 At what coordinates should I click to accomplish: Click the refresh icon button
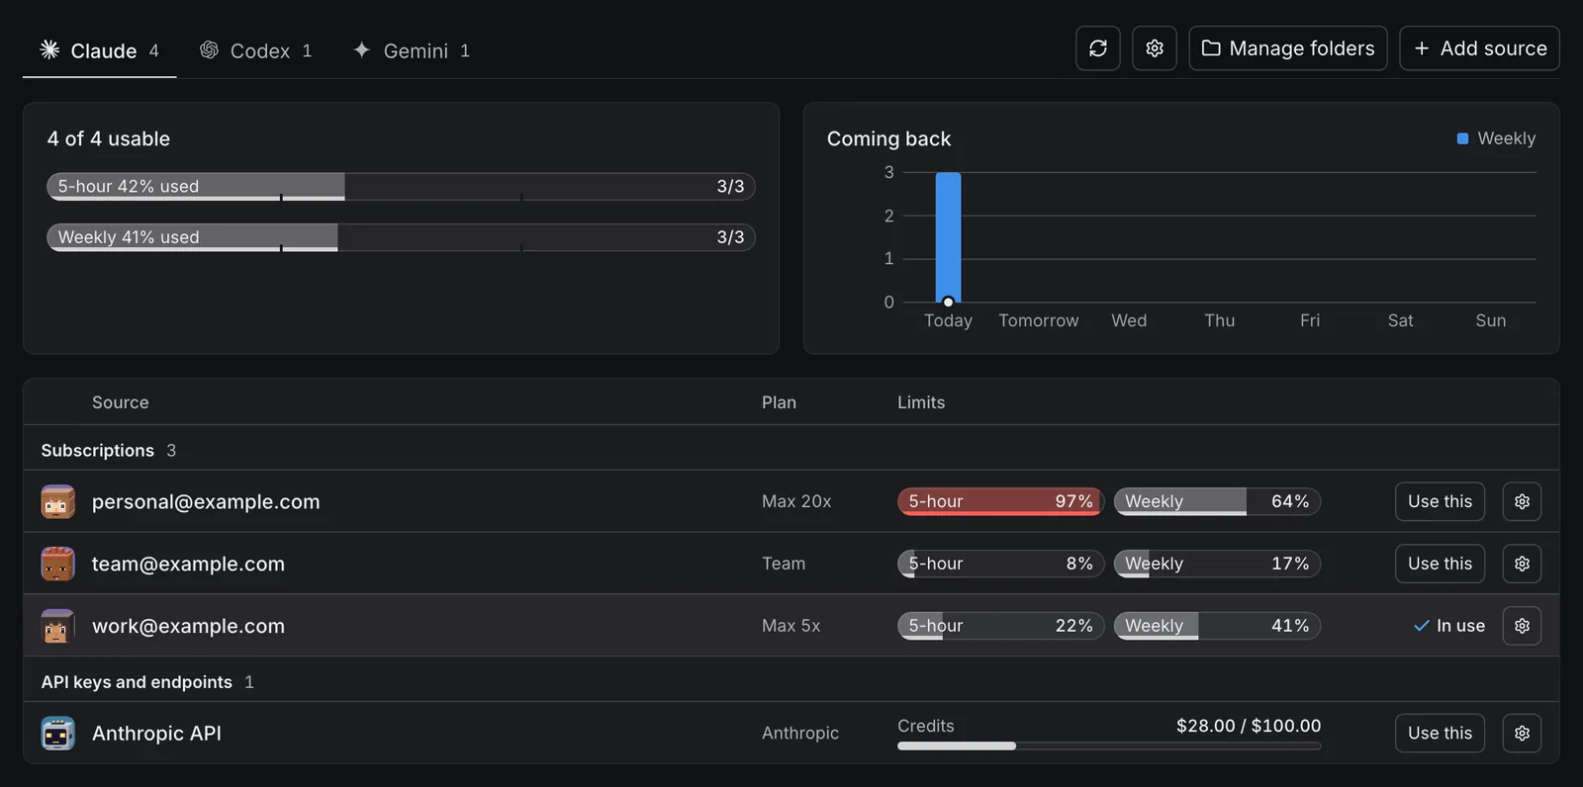pos(1098,48)
